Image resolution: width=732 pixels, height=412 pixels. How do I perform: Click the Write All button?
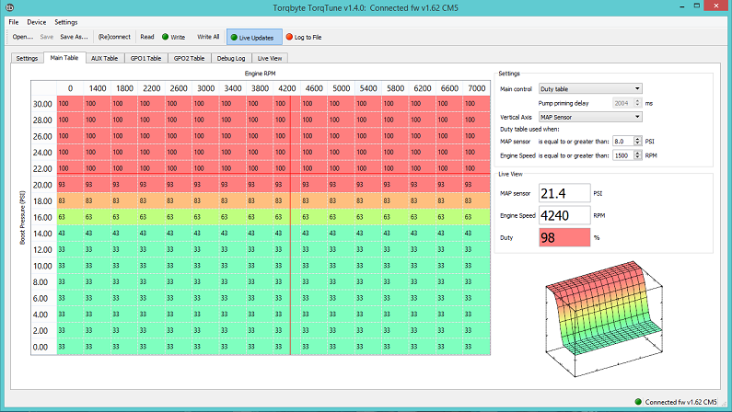(208, 37)
